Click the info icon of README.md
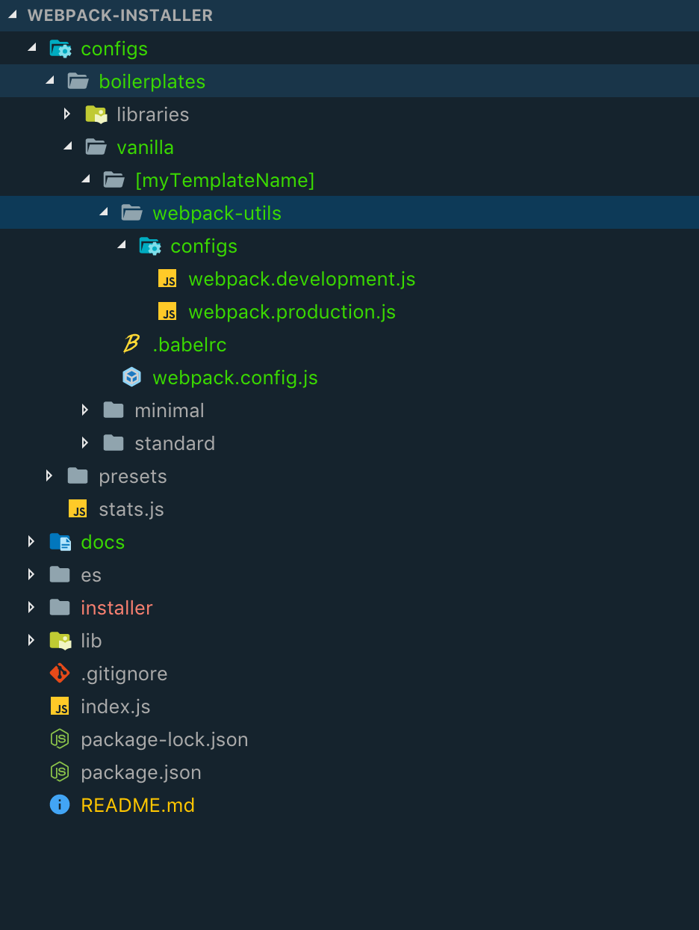The image size is (699, 930). pyautogui.click(x=60, y=805)
